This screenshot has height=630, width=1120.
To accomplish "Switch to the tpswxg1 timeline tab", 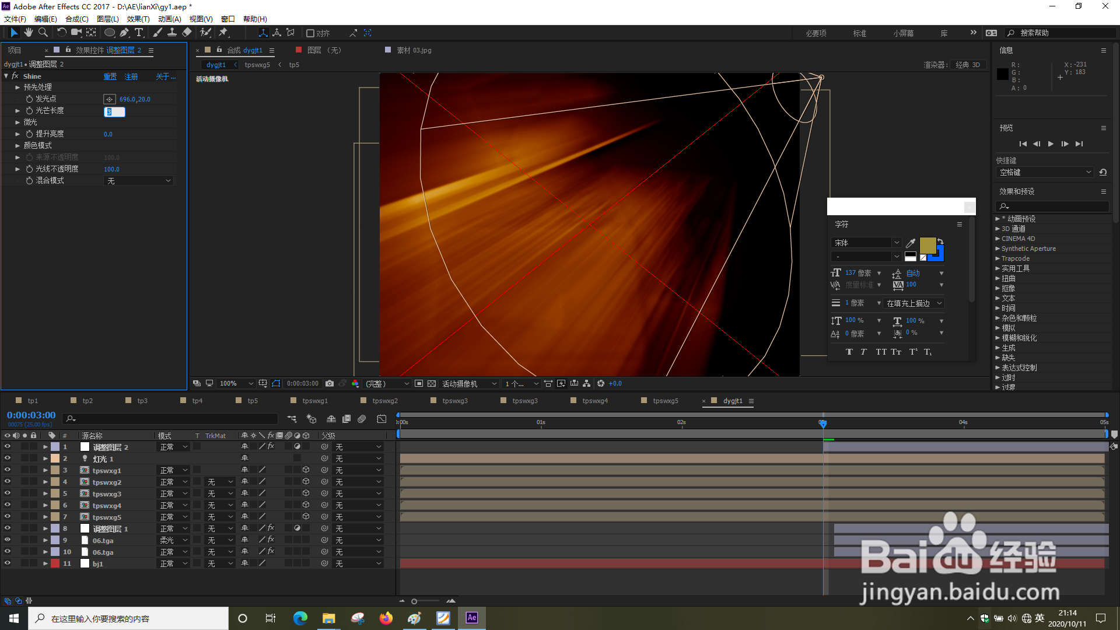I will click(x=315, y=401).
